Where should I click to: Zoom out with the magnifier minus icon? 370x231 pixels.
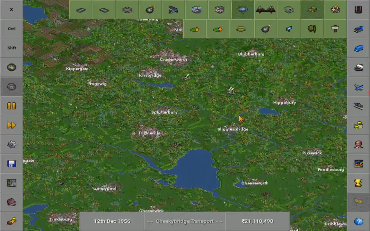pyautogui.click(x=11, y=87)
